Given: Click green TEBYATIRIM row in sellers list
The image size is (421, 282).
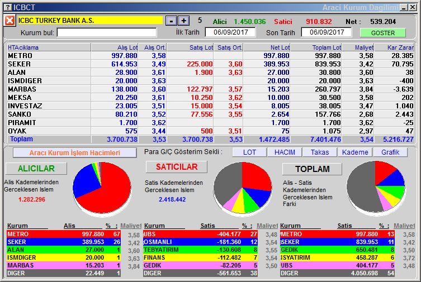Looking at the screenshot, I should pyautogui.click(x=200, y=250).
